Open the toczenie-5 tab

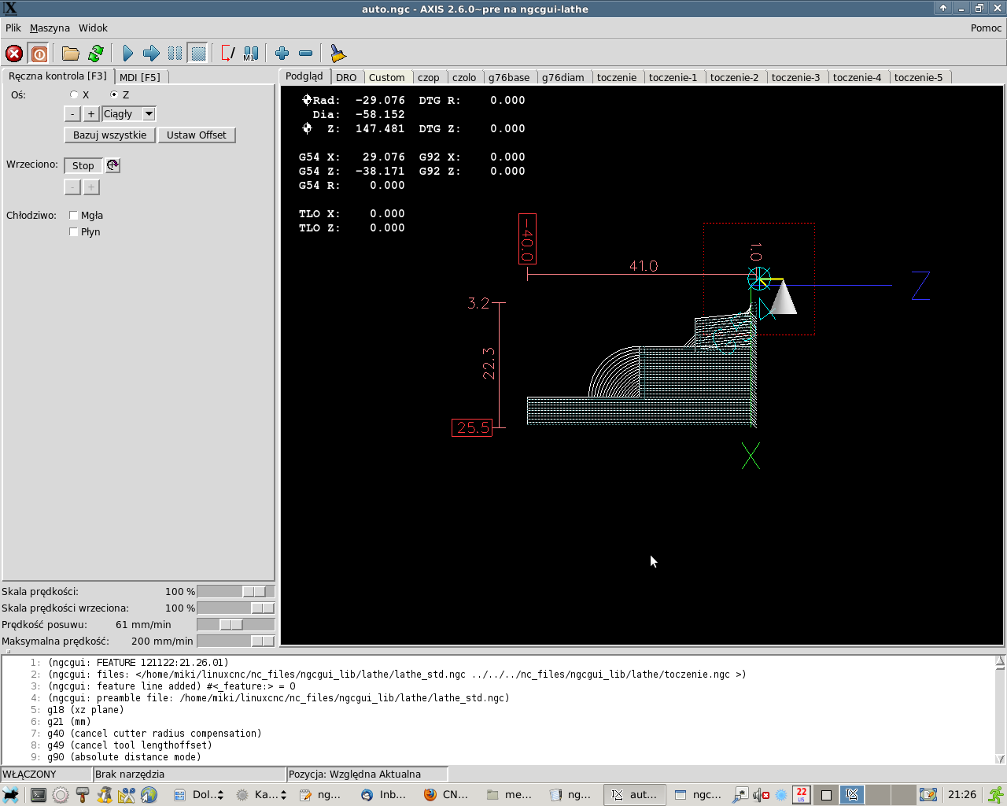(x=918, y=77)
